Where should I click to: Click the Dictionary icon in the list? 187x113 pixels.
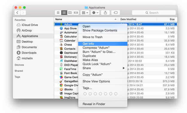(x=61, y=57)
